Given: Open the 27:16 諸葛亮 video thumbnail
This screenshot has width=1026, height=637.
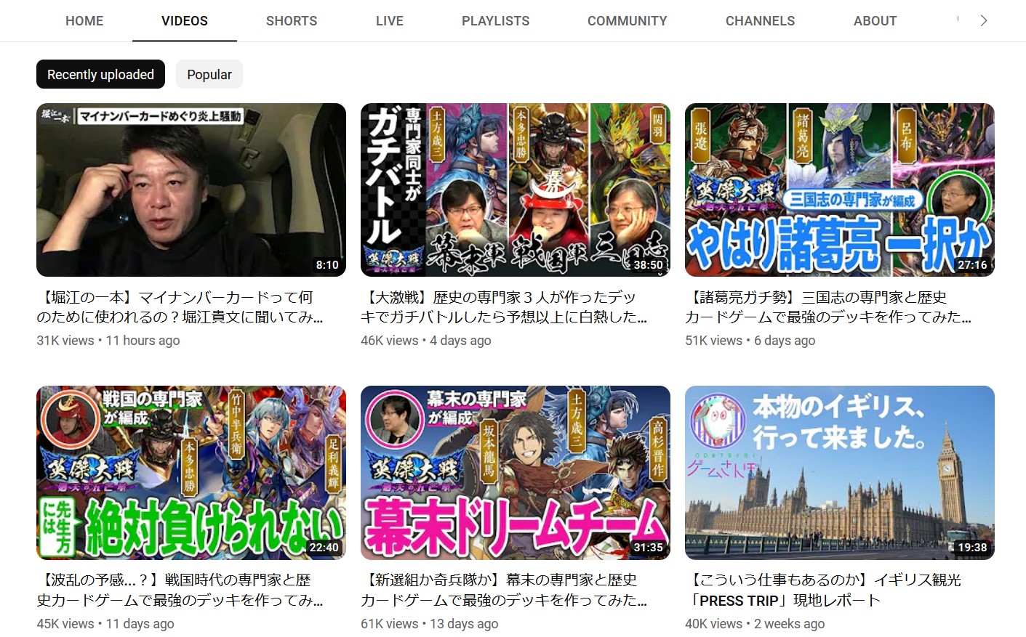Looking at the screenshot, I should (840, 190).
